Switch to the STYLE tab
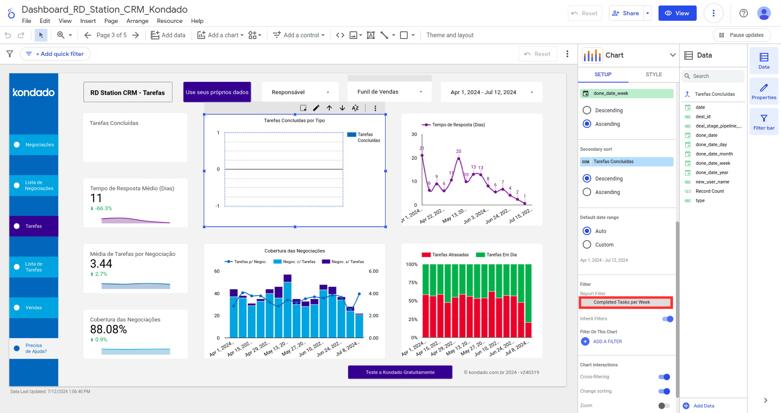Image resolution: width=781 pixels, height=413 pixels. tap(653, 75)
